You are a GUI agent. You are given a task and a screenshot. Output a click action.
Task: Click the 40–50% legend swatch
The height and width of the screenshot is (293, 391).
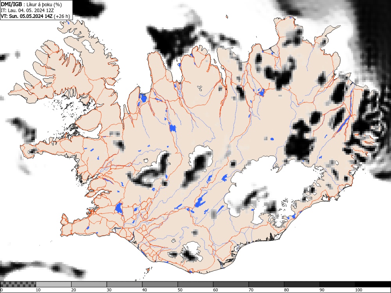160,284
